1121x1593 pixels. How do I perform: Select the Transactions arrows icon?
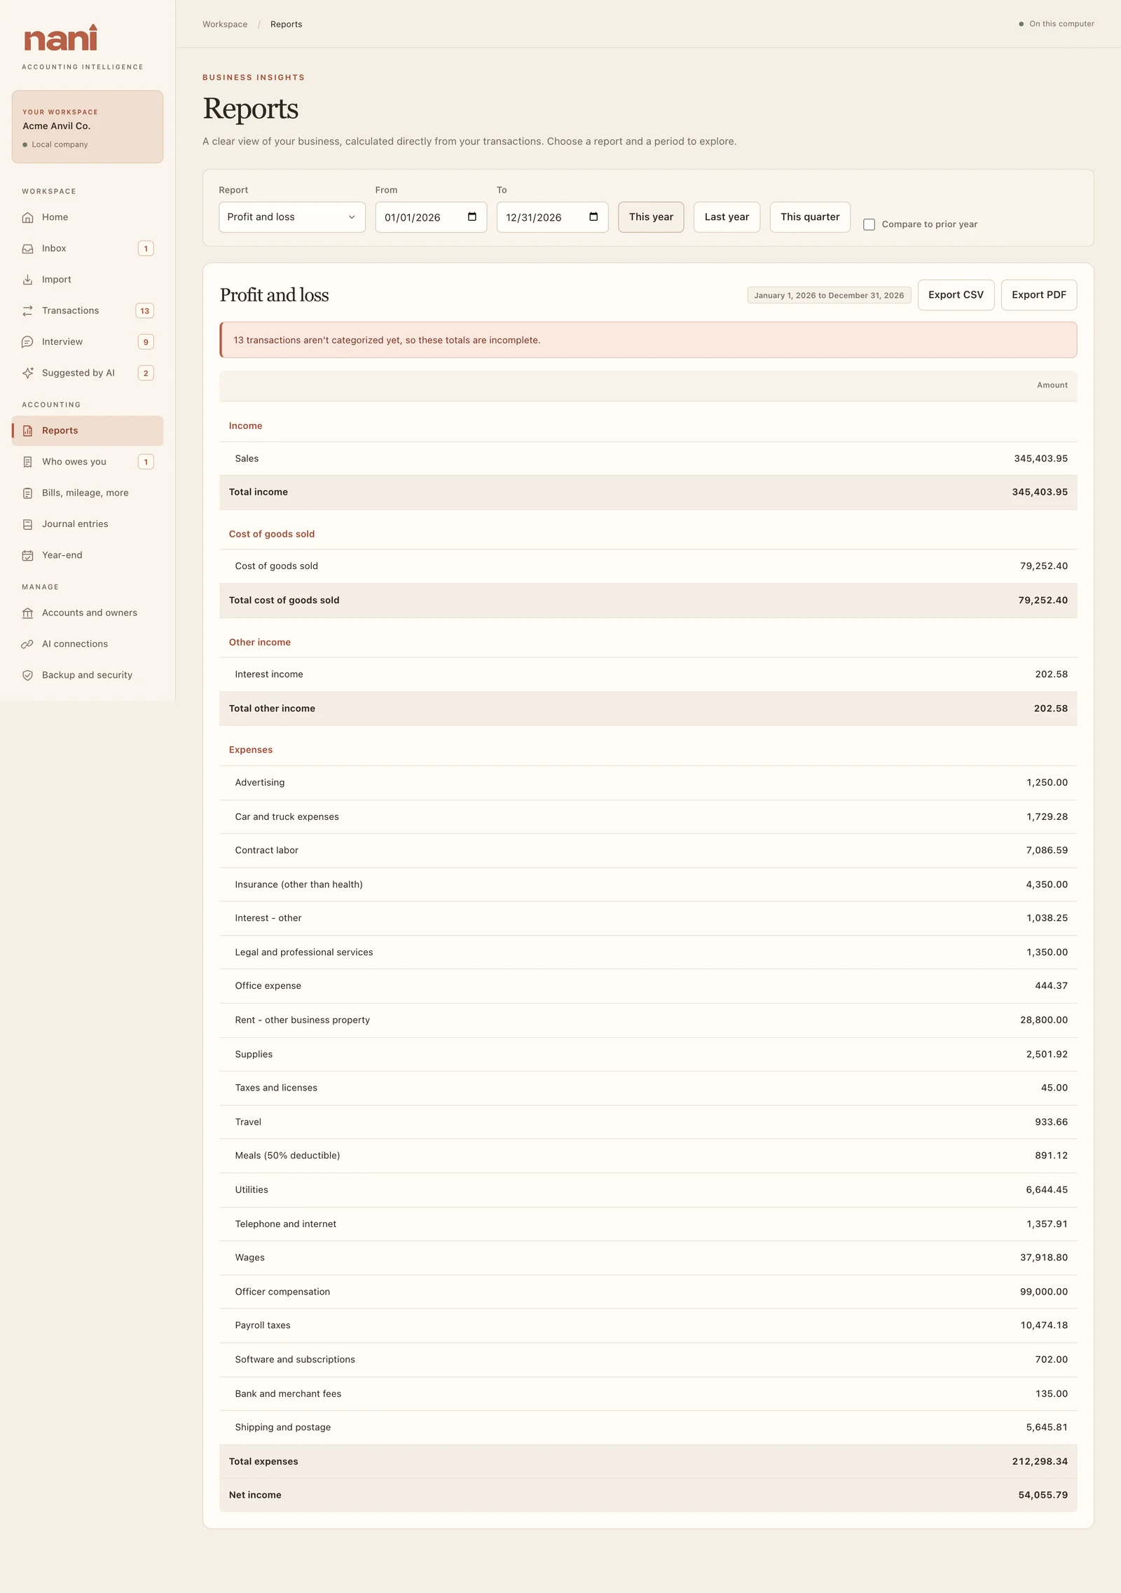coord(27,310)
